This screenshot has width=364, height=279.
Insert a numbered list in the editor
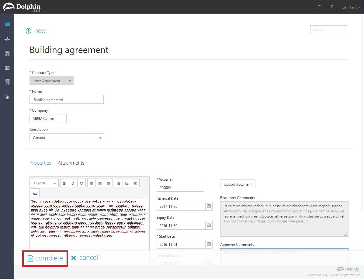[127, 183]
